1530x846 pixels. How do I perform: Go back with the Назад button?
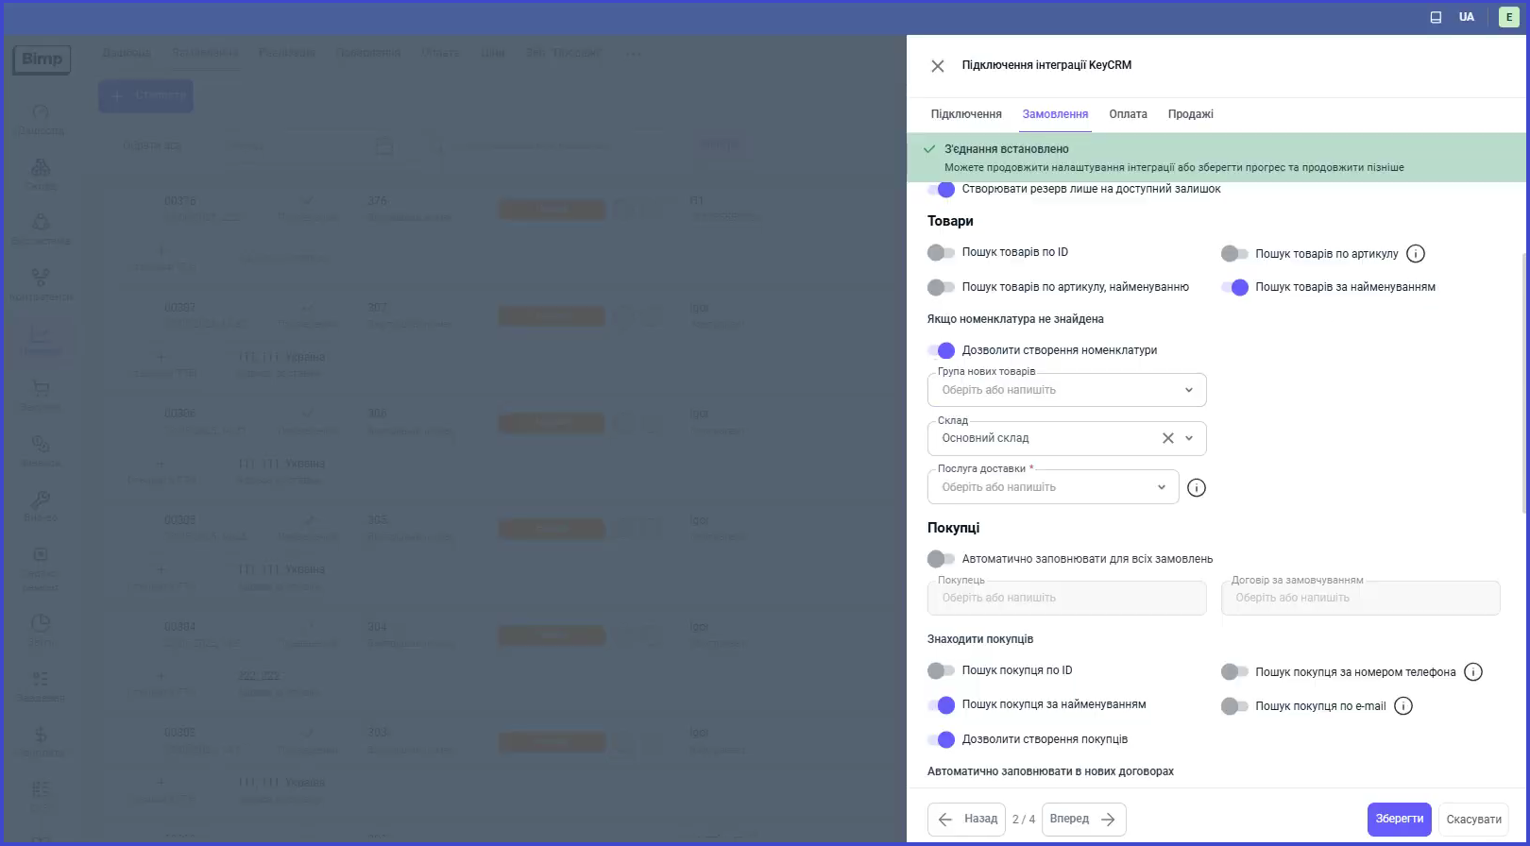[966, 820]
